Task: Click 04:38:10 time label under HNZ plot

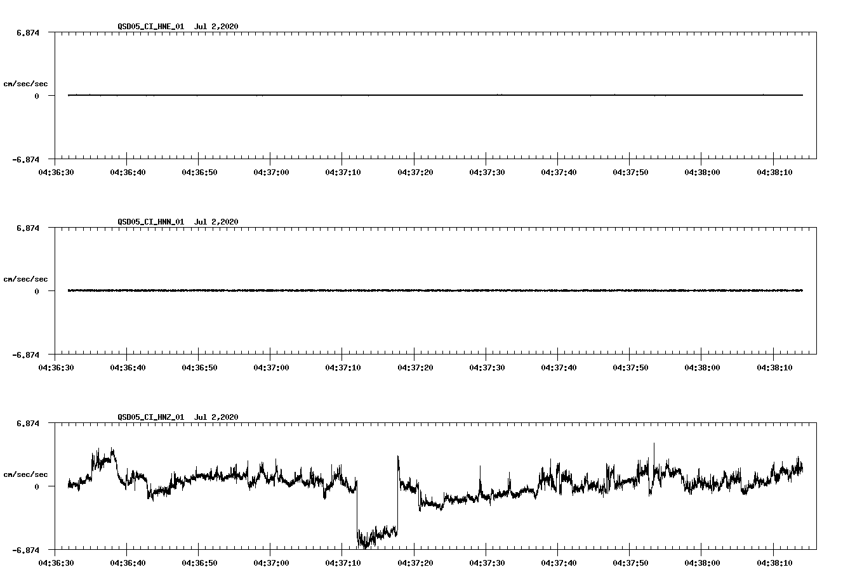Action: click(774, 563)
